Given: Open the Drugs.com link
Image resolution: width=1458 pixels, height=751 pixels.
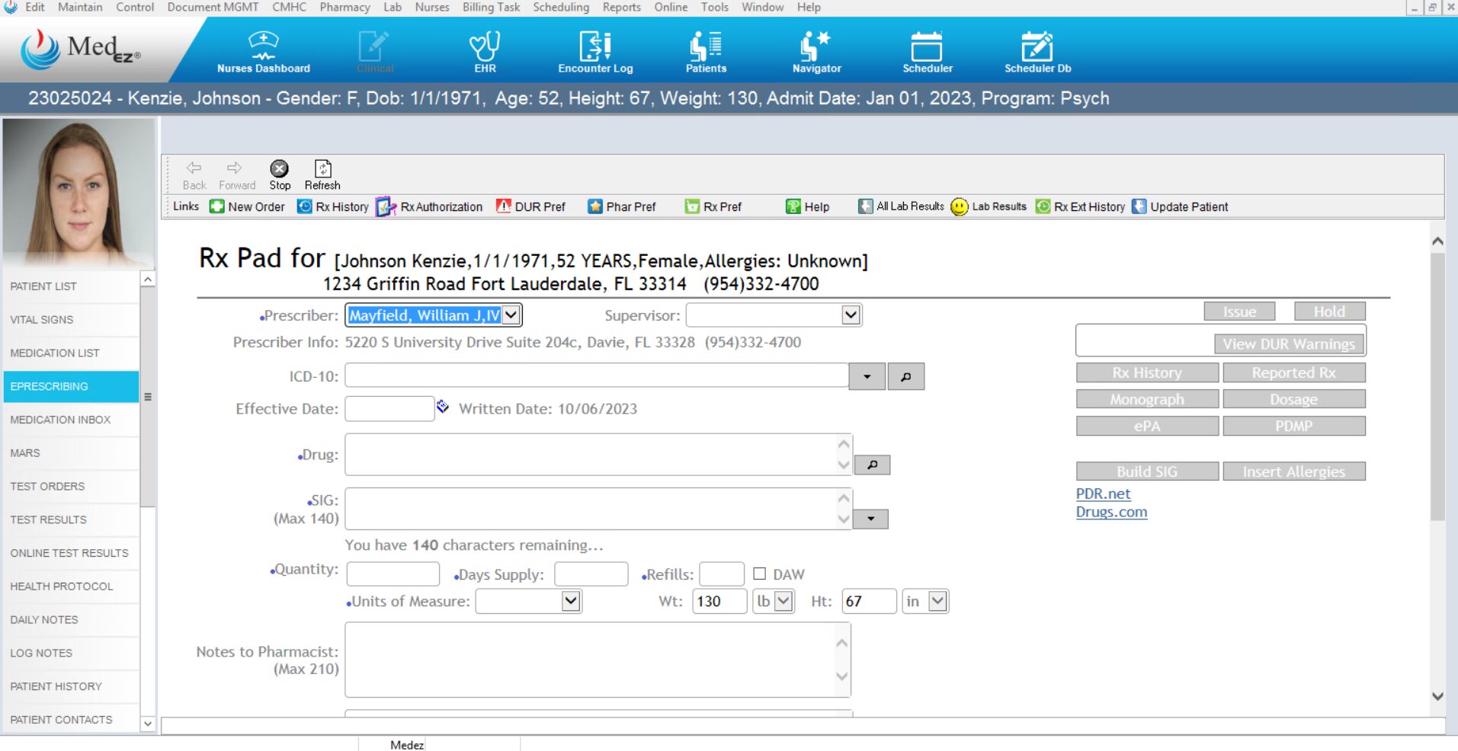Looking at the screenshot, I should pos(1111,512).
